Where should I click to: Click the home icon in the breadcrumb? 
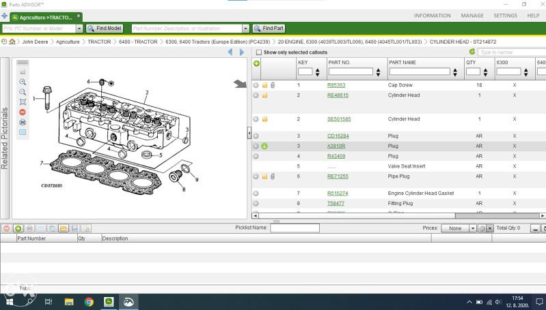pyautogui.click(x=12, y=42)
